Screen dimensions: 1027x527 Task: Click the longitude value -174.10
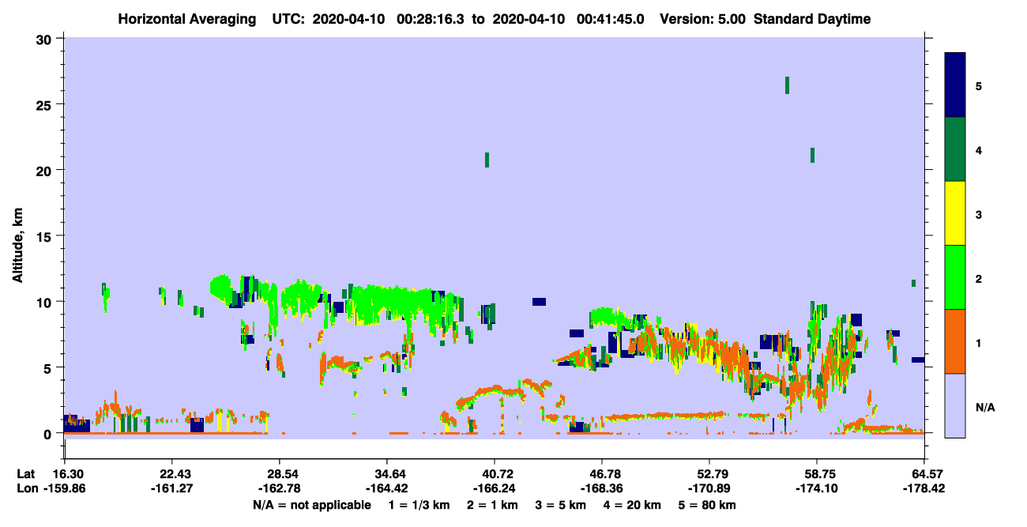(816, 489)
